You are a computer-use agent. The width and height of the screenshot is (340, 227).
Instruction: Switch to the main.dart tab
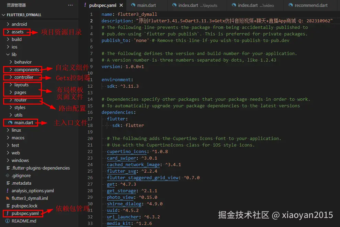pyautogui.click(x=147, y=5)
